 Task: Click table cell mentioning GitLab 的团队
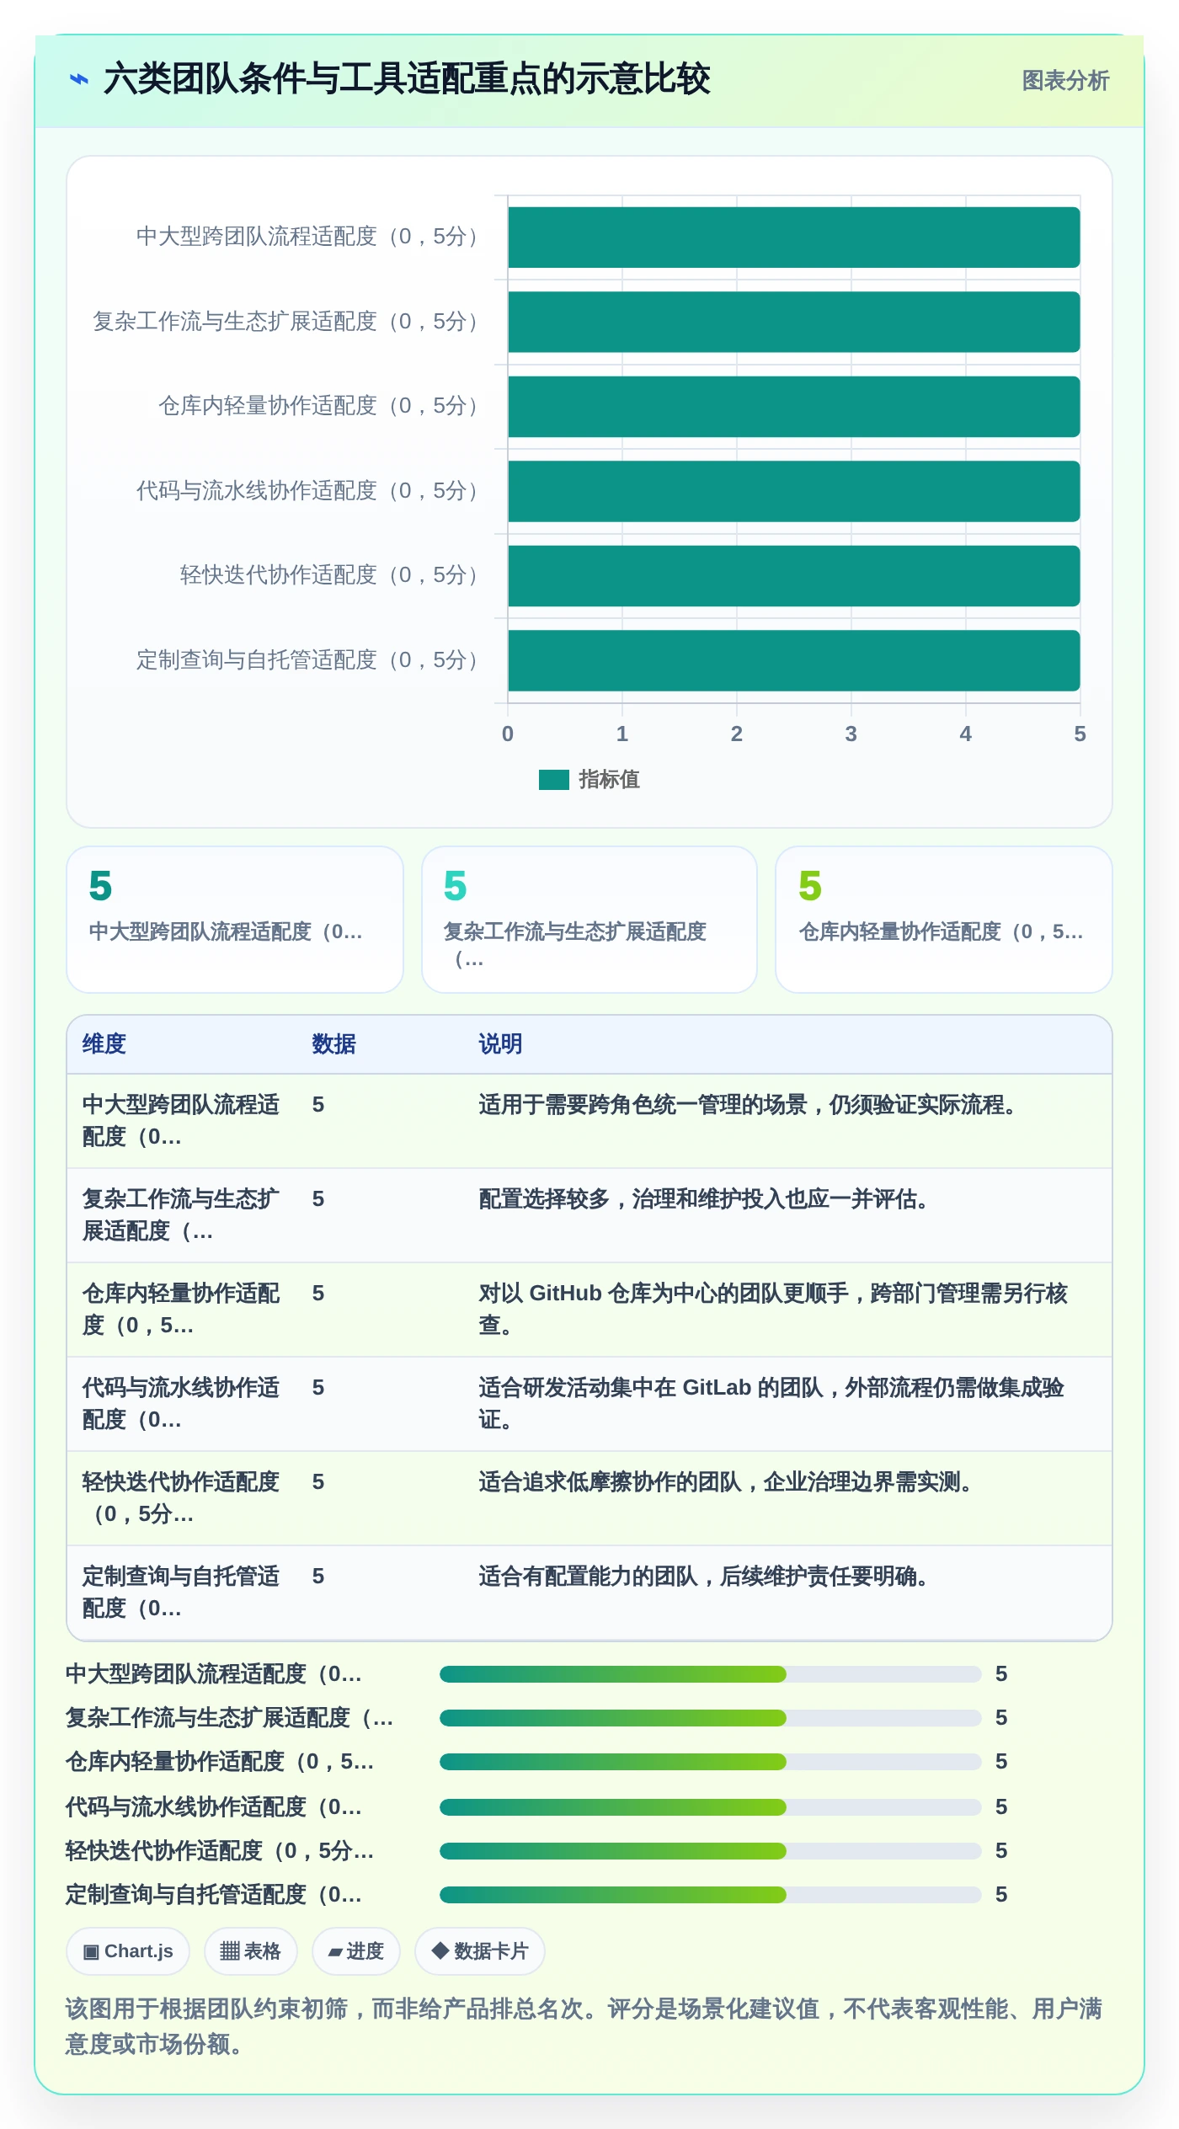tap(771, 1404)
